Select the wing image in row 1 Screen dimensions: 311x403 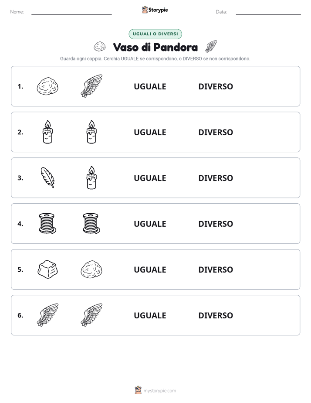91,86
